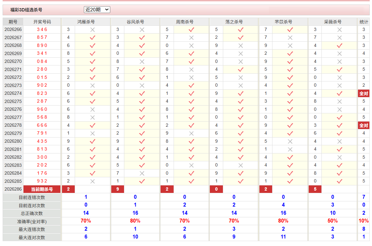The width and height of the screenshot is (372, 246).
Task: Click period number 2026266
Action: pyautogui.click(x=13, y=29)
